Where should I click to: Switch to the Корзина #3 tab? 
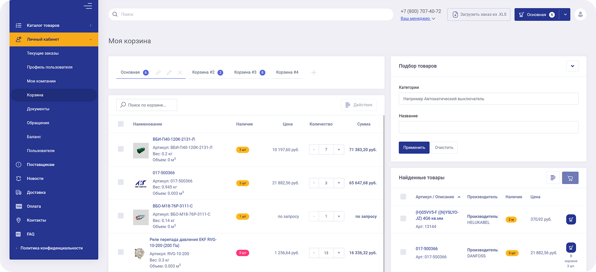tap(249, 72)
